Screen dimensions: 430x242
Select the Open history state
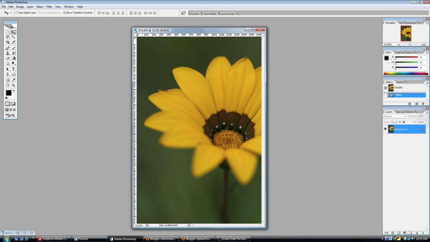pos(407,95)
